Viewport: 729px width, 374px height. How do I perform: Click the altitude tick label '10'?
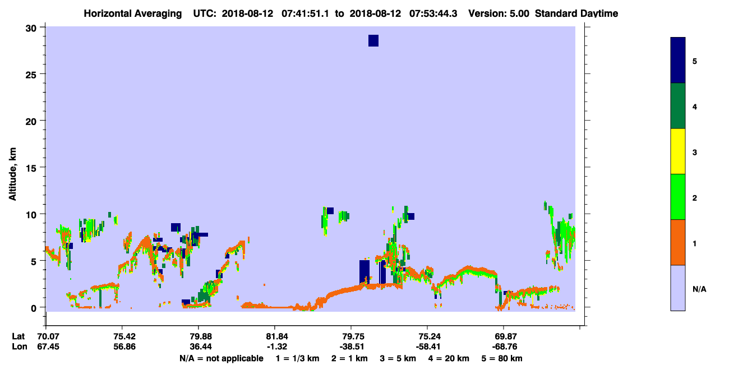pyautogui.click(x=33, y=214)
